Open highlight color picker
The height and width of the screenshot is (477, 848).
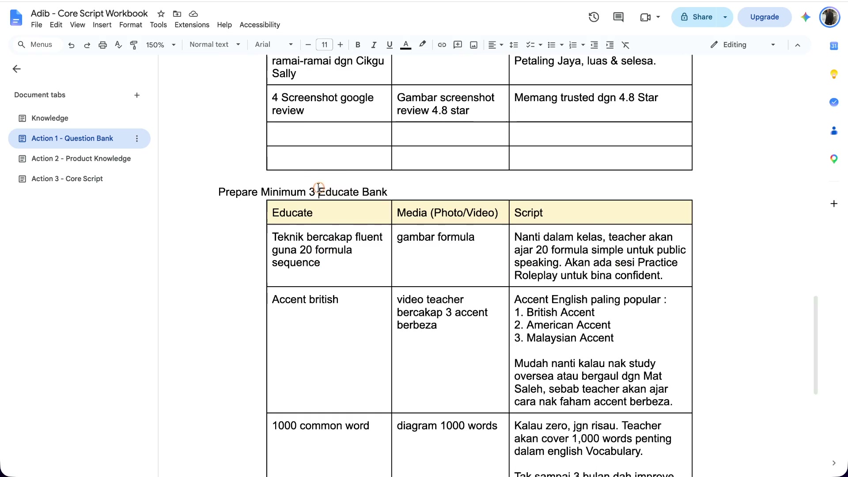422,45
